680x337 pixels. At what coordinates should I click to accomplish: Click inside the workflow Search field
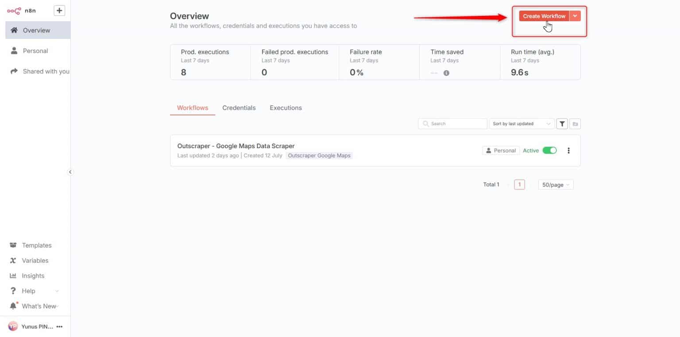click(452, 123)
